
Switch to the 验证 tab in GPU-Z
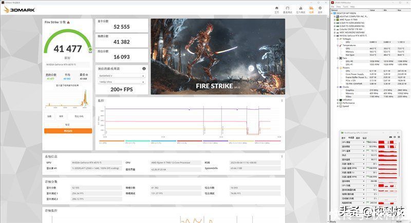364,138
